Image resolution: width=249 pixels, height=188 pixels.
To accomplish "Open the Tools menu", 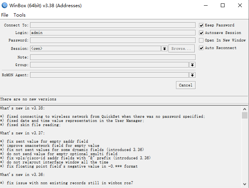I will [x=20, y=15].
